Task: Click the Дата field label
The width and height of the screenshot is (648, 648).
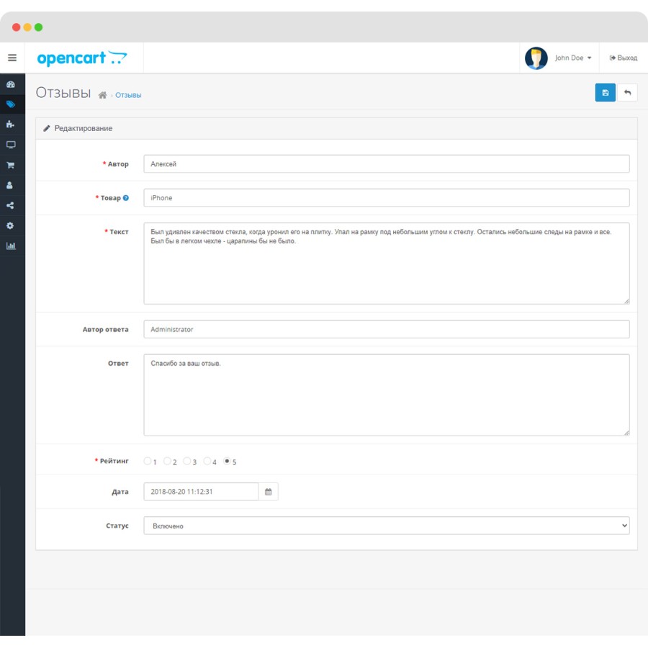Action: 120,492
